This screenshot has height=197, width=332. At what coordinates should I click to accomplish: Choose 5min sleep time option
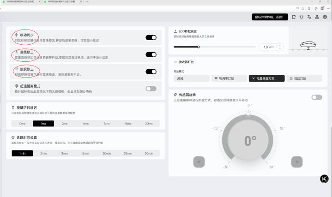coord(85,153)
